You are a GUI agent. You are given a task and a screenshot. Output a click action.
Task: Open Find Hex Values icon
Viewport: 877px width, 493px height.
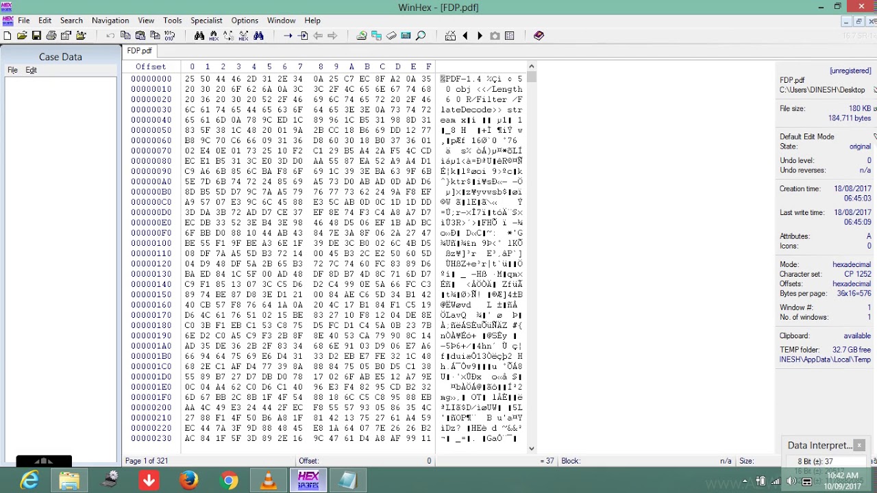point(214,36)
